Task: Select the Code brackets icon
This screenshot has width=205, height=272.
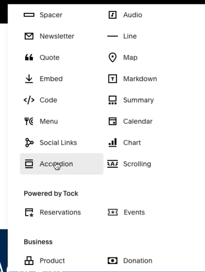Action: click(29, 100)
